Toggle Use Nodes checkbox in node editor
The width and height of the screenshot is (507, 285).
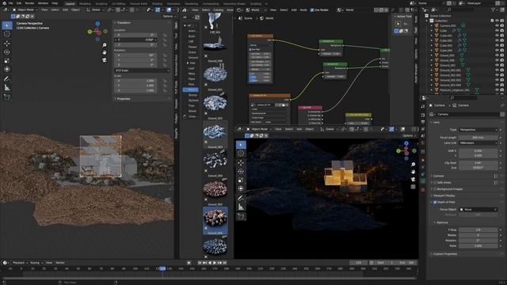click(x=312, y=10)
